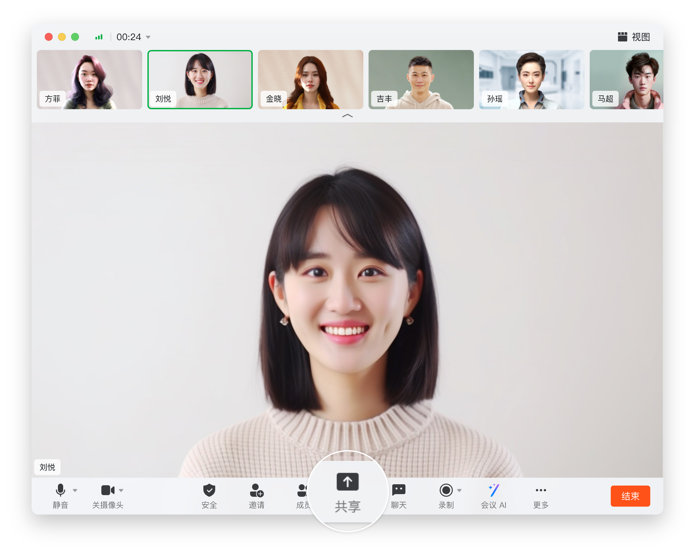Select 金晓's video thumbnail

tap(310, 79)
